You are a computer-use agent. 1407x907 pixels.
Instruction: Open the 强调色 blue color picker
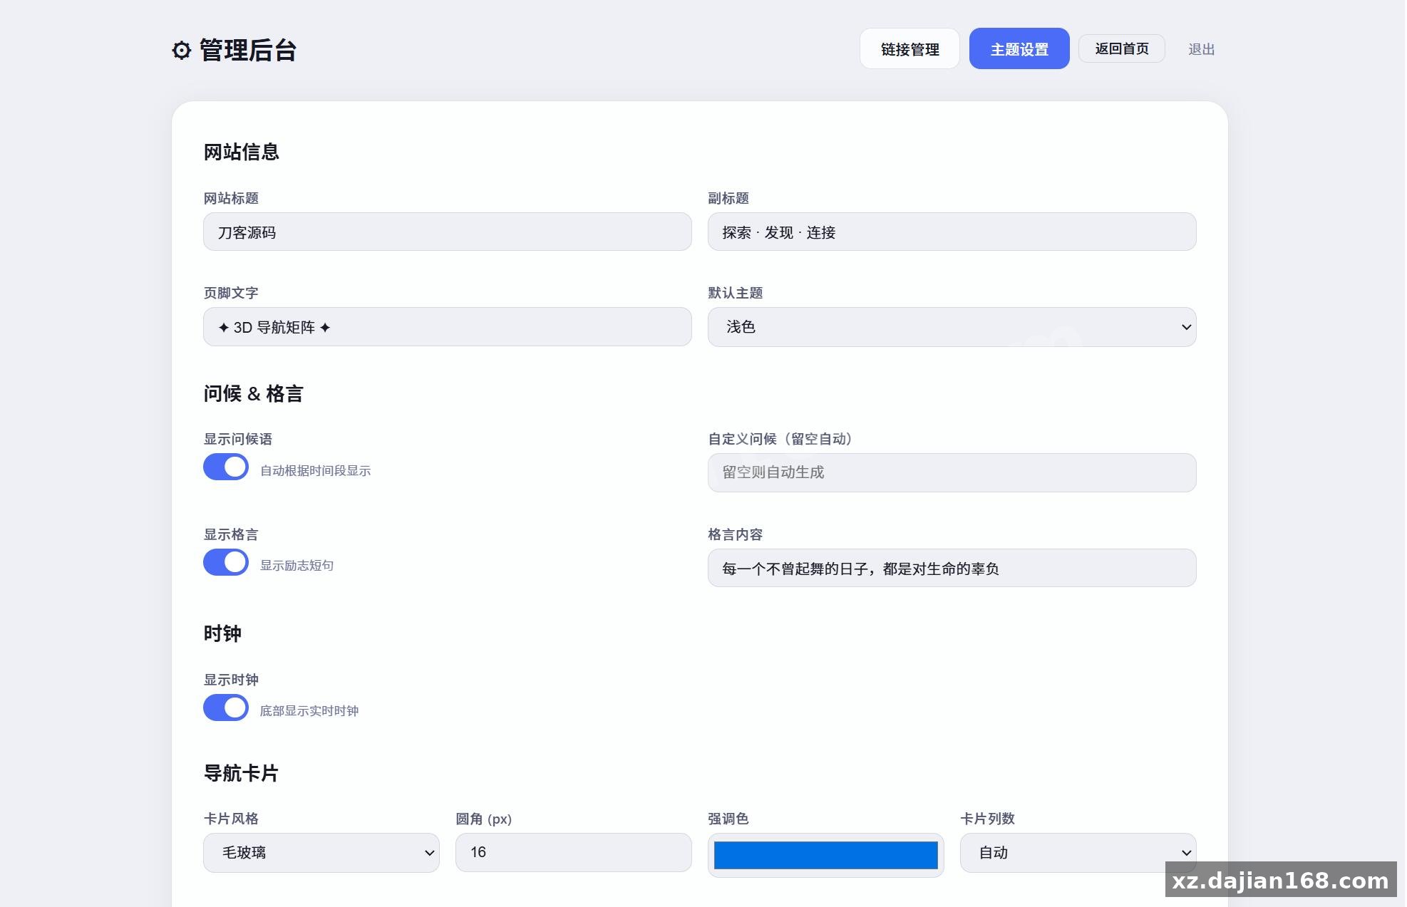[x=825, y=855]
